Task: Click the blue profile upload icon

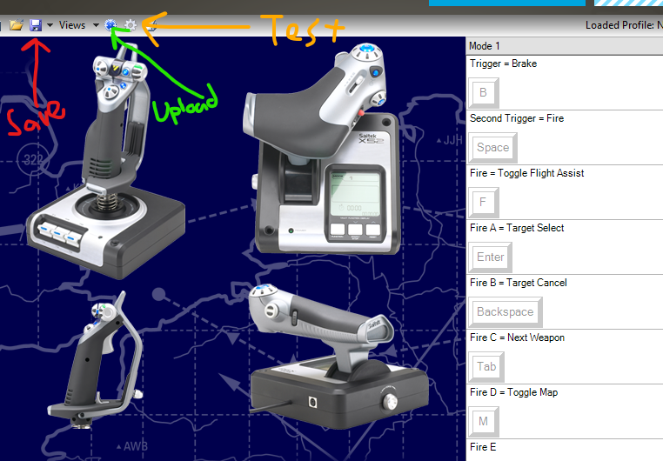Action: [x=110, y=25]
